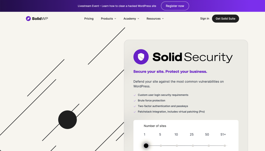The width and height of the screenshot is (265, 151).
Task: Click checkmark next to Patchstack Integration
Action: point(135,112)
